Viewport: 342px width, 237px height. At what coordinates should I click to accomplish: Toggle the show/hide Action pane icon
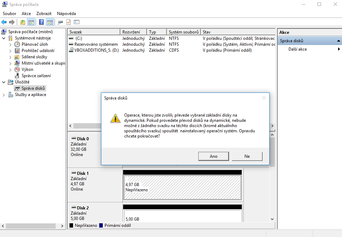50,22
